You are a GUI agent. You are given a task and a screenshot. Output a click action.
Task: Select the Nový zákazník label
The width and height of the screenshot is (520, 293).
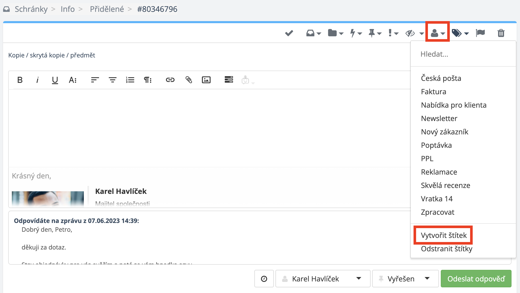tap(445, 132)
